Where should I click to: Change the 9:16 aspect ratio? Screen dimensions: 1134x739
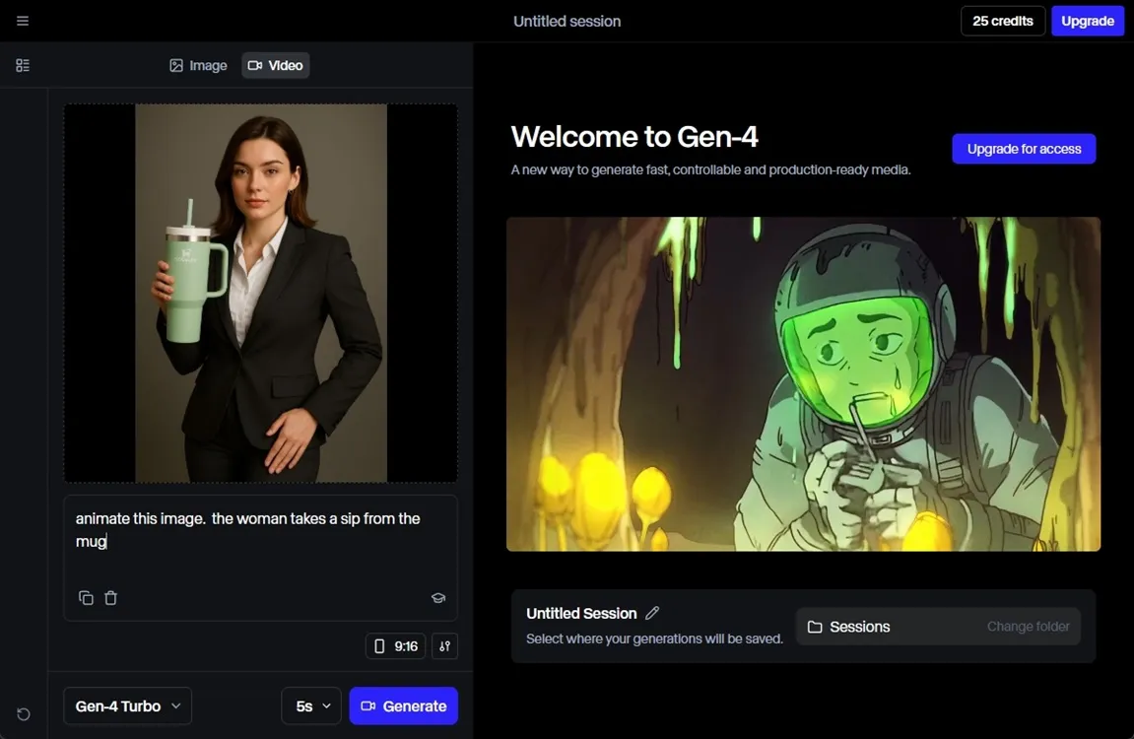(x=395, y=645)
